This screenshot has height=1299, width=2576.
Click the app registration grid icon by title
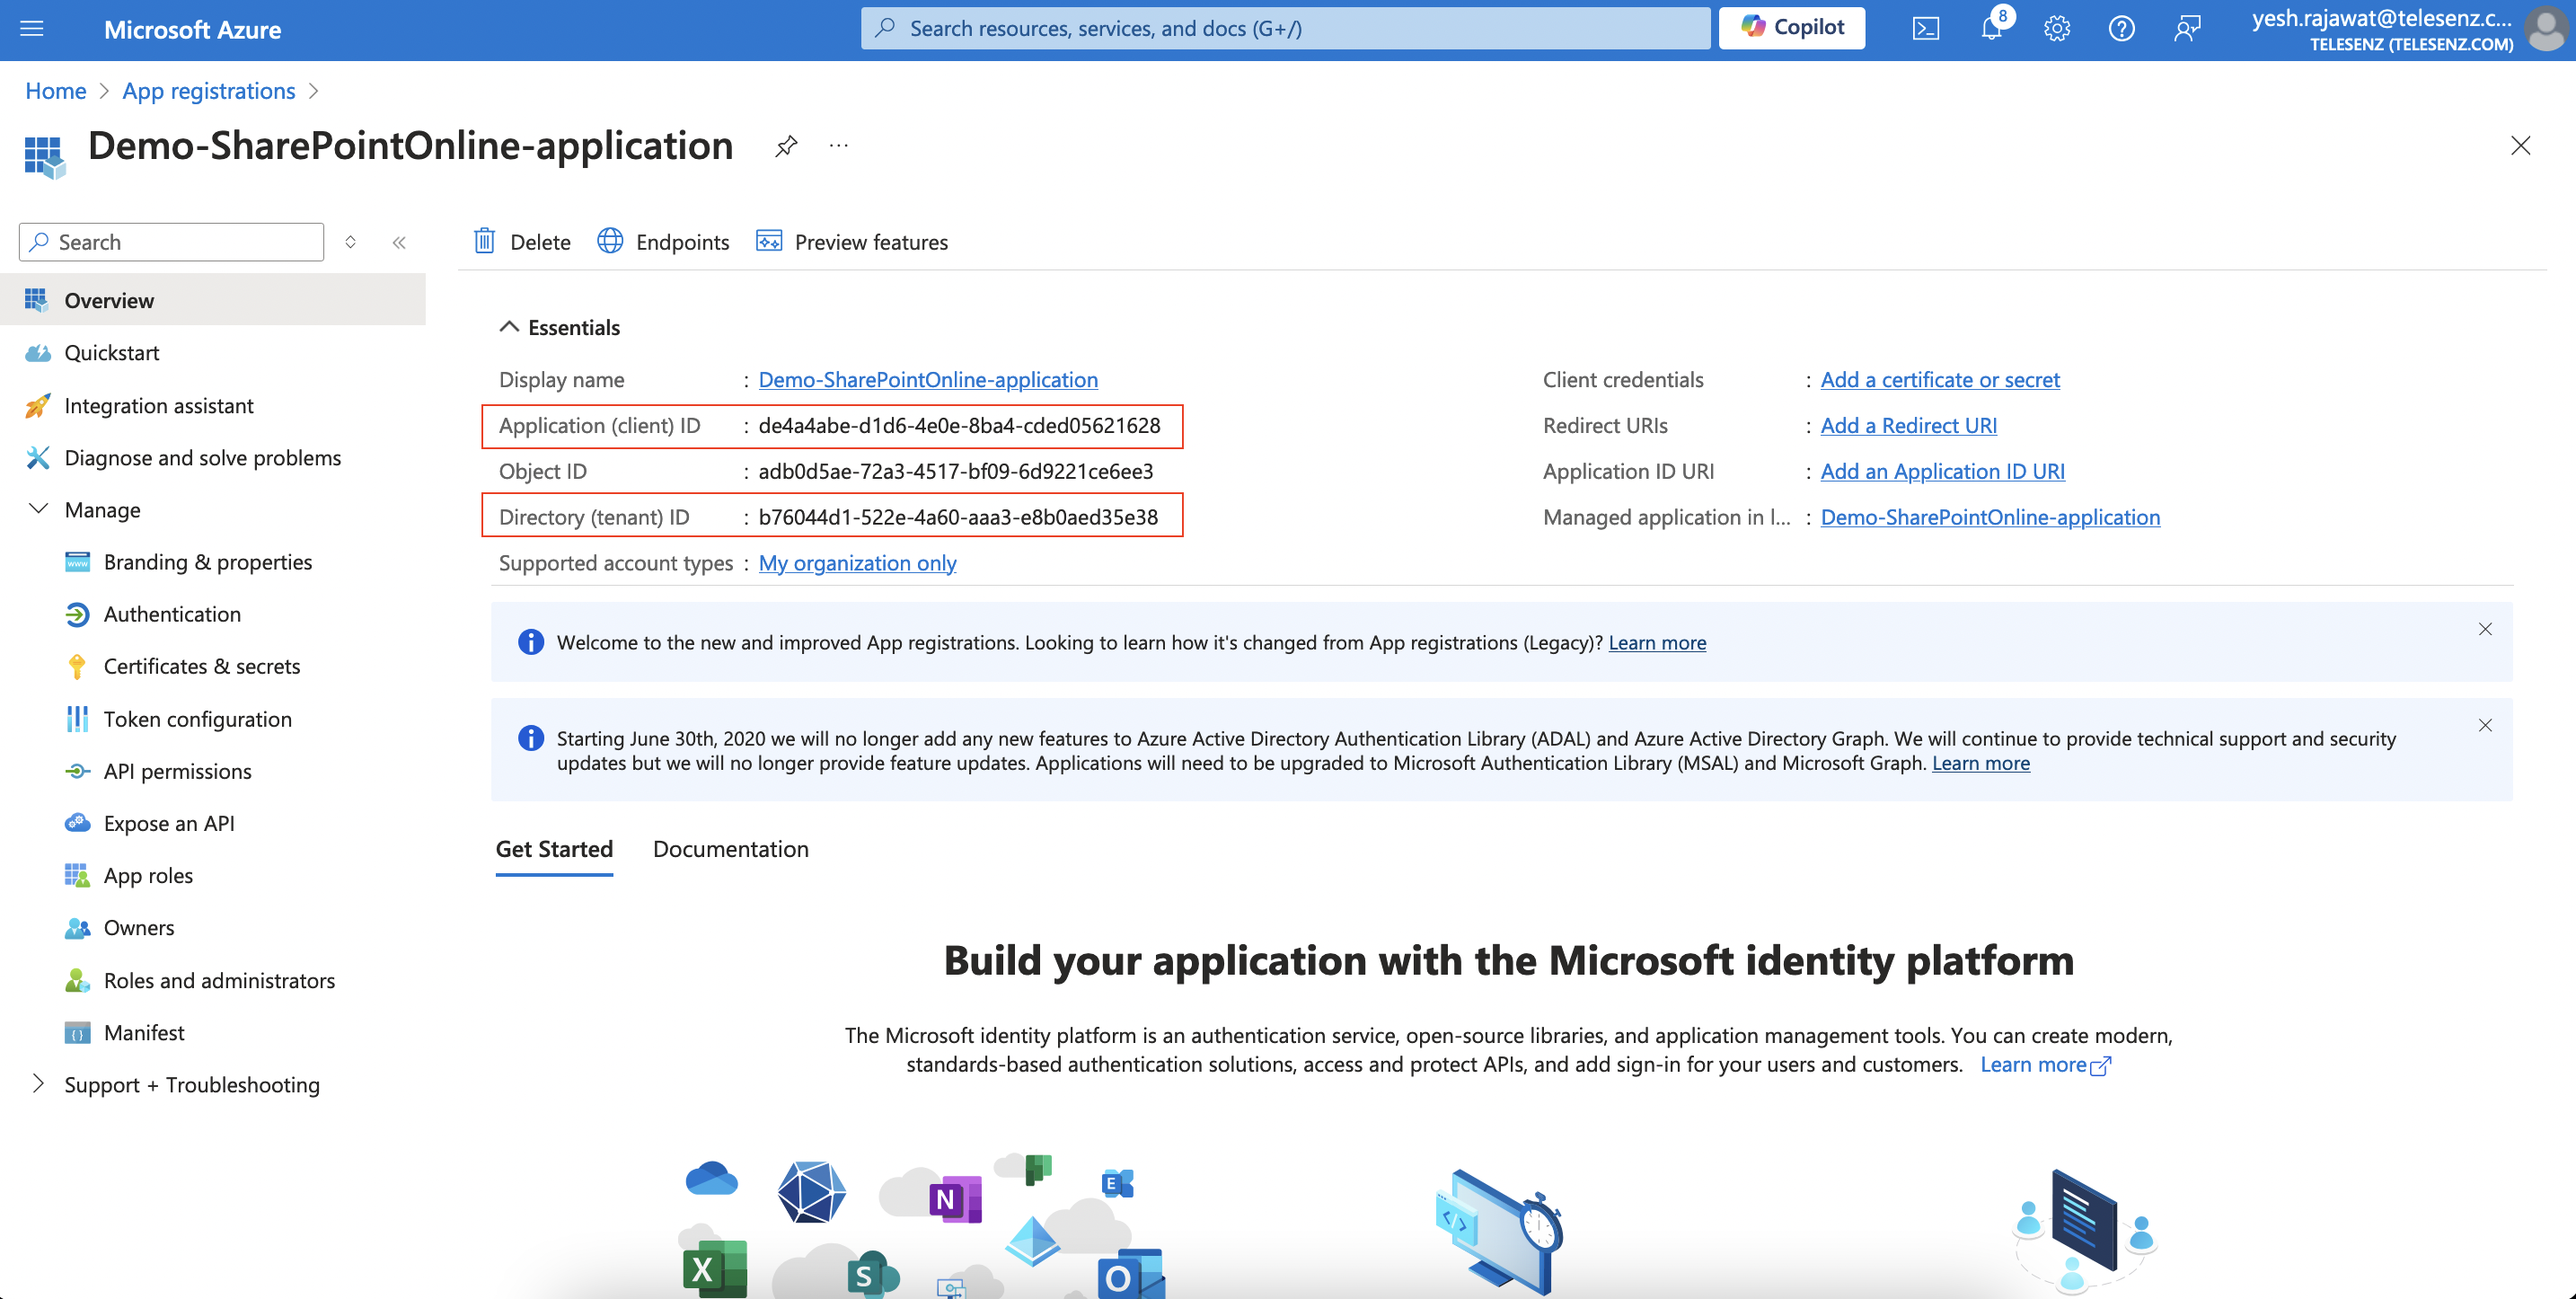[44, 157]
